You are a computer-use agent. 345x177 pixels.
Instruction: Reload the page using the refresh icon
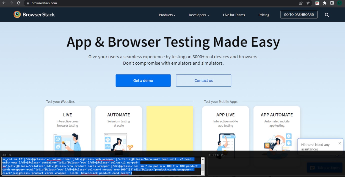click(18, 3)
